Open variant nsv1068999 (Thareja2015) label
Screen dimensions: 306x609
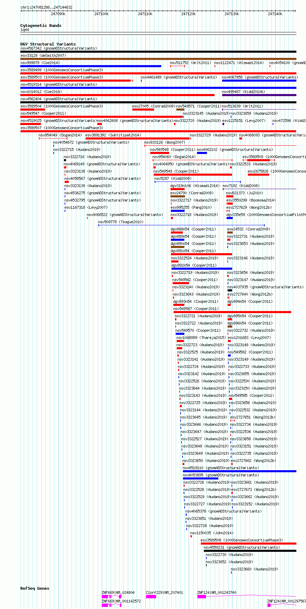pos(201,338)
